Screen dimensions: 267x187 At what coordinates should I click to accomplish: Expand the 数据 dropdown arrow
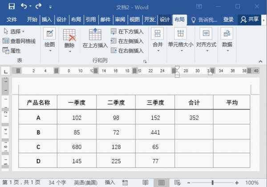(228, 51)
